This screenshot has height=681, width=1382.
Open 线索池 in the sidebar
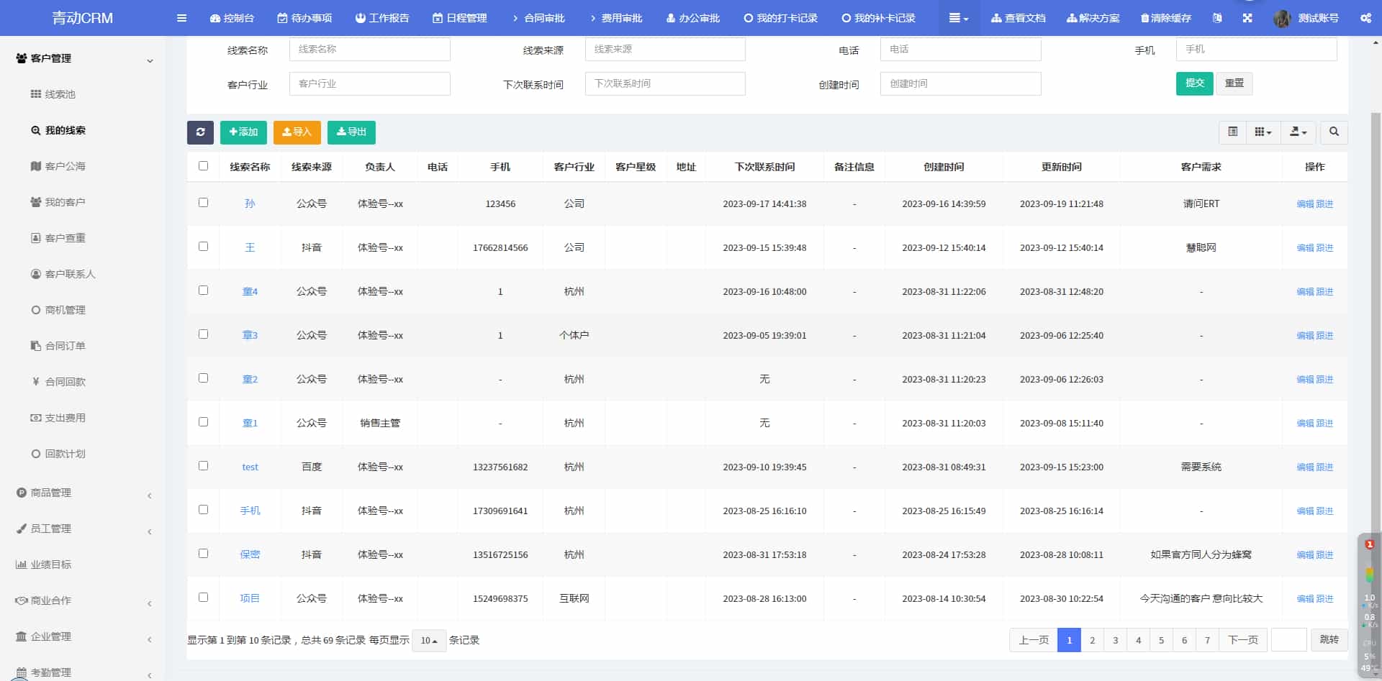click(x=60, y=94)
